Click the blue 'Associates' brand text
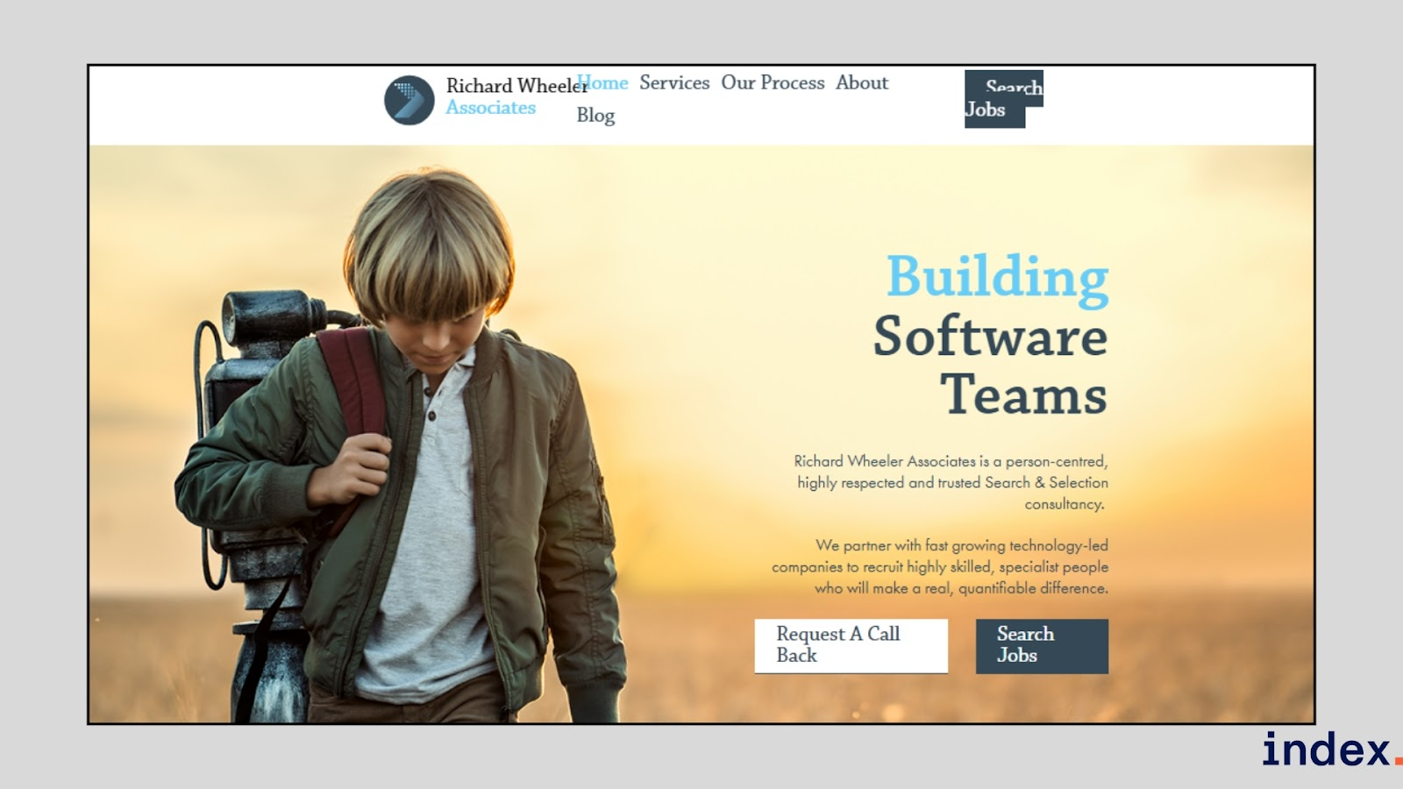The height and width of the screenshot is (789, 1403). tap(490, 108)
